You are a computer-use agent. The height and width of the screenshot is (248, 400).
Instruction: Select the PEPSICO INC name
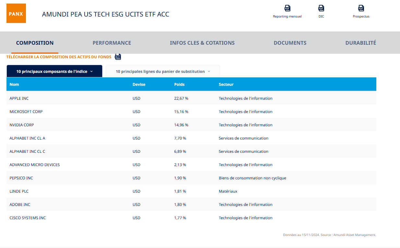click(x=21, y=178)
